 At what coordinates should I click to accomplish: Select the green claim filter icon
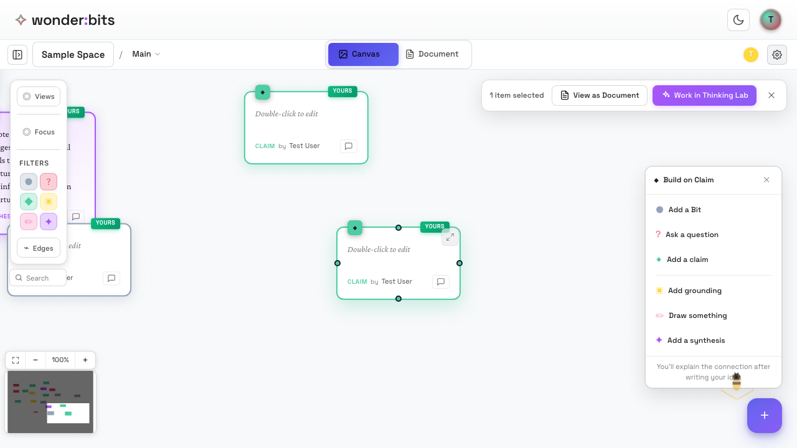click(x=28, y=201)
